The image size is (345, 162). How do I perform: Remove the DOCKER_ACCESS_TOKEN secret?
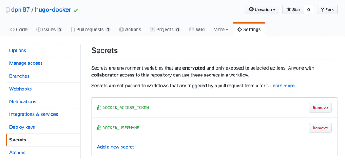[x=320, y=107]
